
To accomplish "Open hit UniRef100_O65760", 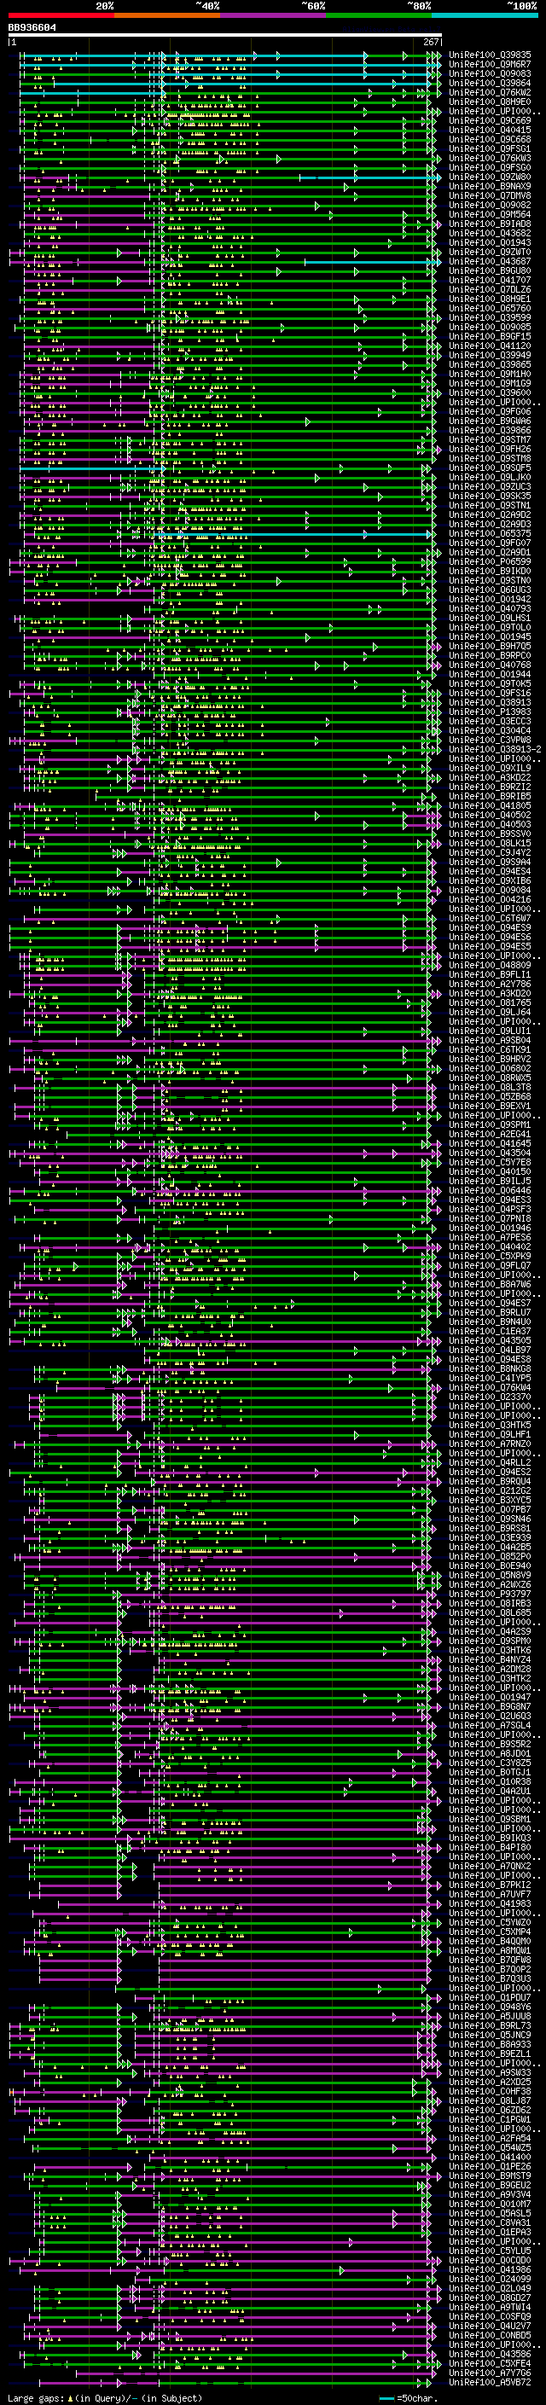I will (490, 308).
